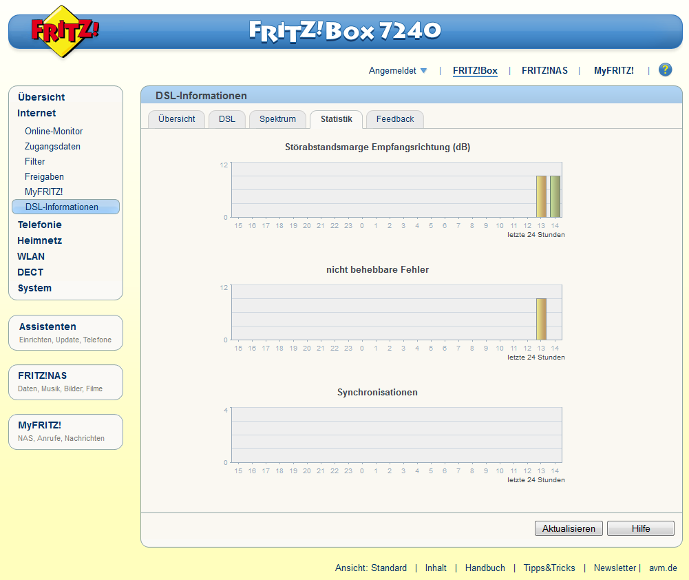Open the Tipps&Tricks footer link
689x580 pixels.
pos(549,568)
